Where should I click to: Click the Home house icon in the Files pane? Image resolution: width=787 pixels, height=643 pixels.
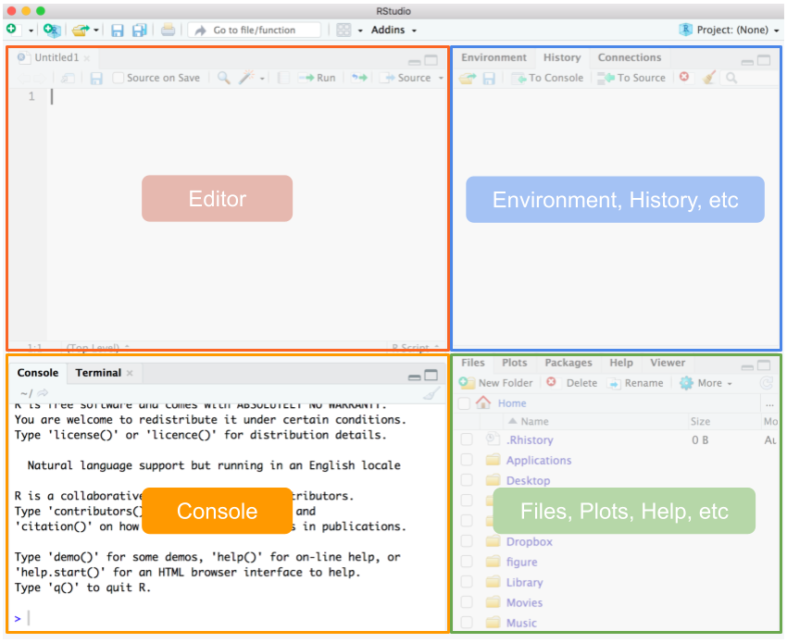[x=482, y=402]
